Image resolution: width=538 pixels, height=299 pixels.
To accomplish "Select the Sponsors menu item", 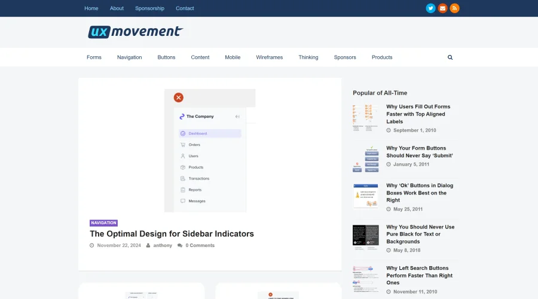I will coord(345,57).
